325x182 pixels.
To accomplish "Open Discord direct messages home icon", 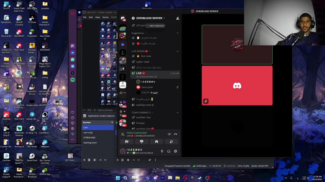I will (123, 18).
